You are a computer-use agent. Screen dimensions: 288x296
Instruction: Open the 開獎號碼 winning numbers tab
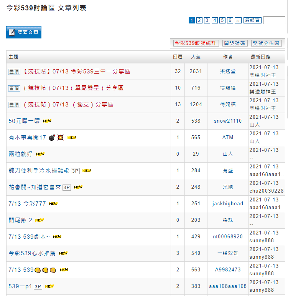pyautogui.click(x=235, y=43)
